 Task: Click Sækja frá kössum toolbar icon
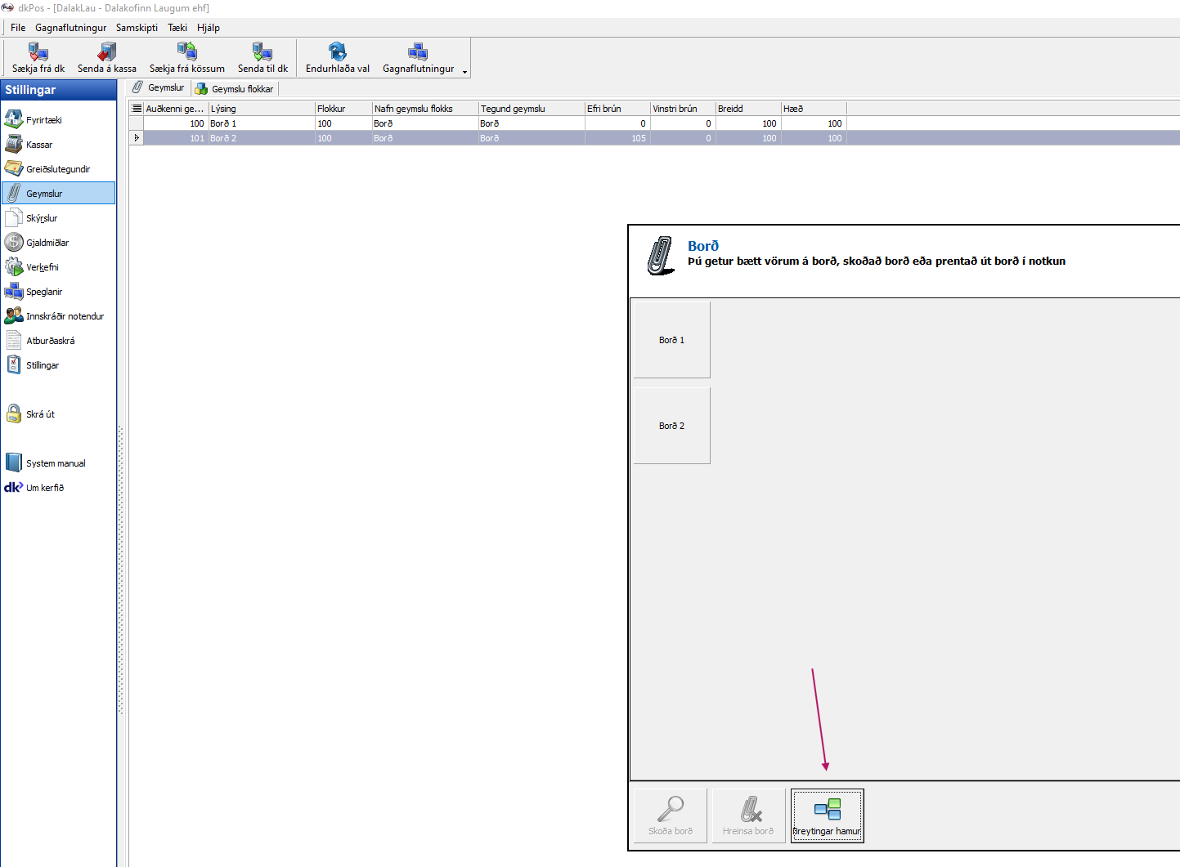(x=186, y=53)
